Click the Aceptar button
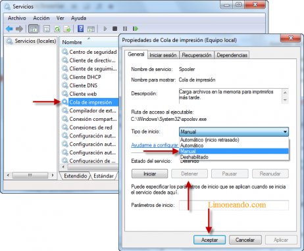The height and width of the screenshot is (251, 304). [x=209, y=240]
